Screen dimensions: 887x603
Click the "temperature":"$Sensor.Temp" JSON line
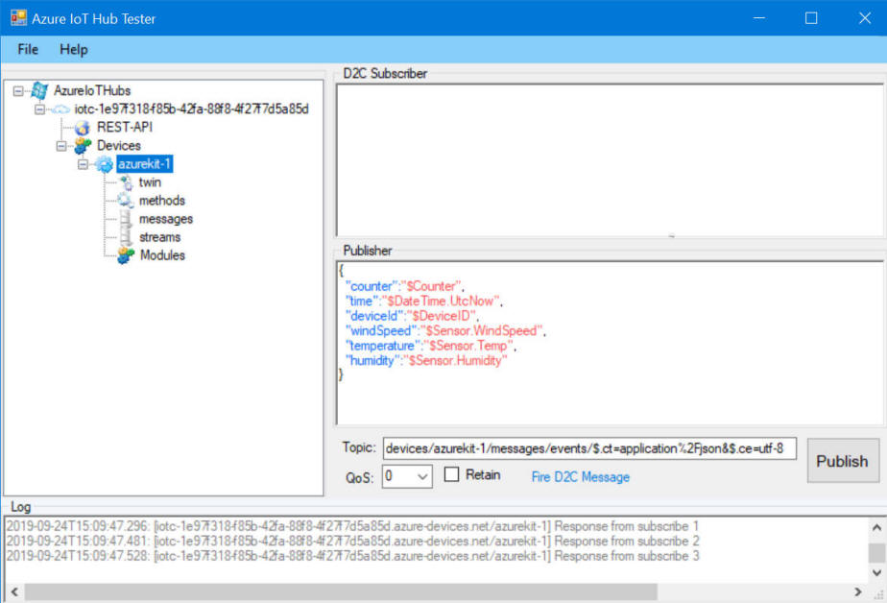(430, 346)
